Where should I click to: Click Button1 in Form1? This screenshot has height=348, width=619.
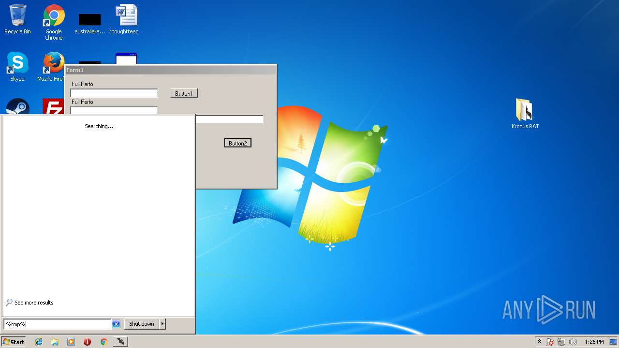184,93
